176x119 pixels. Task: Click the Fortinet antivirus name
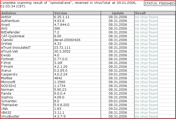pos(7,59)
